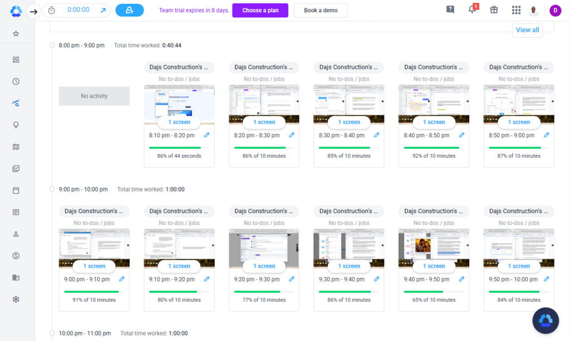This screenshot has width=570, height=341.
Task: Click the 77% of 10 minutes activity bar
Action: point(264,292)
